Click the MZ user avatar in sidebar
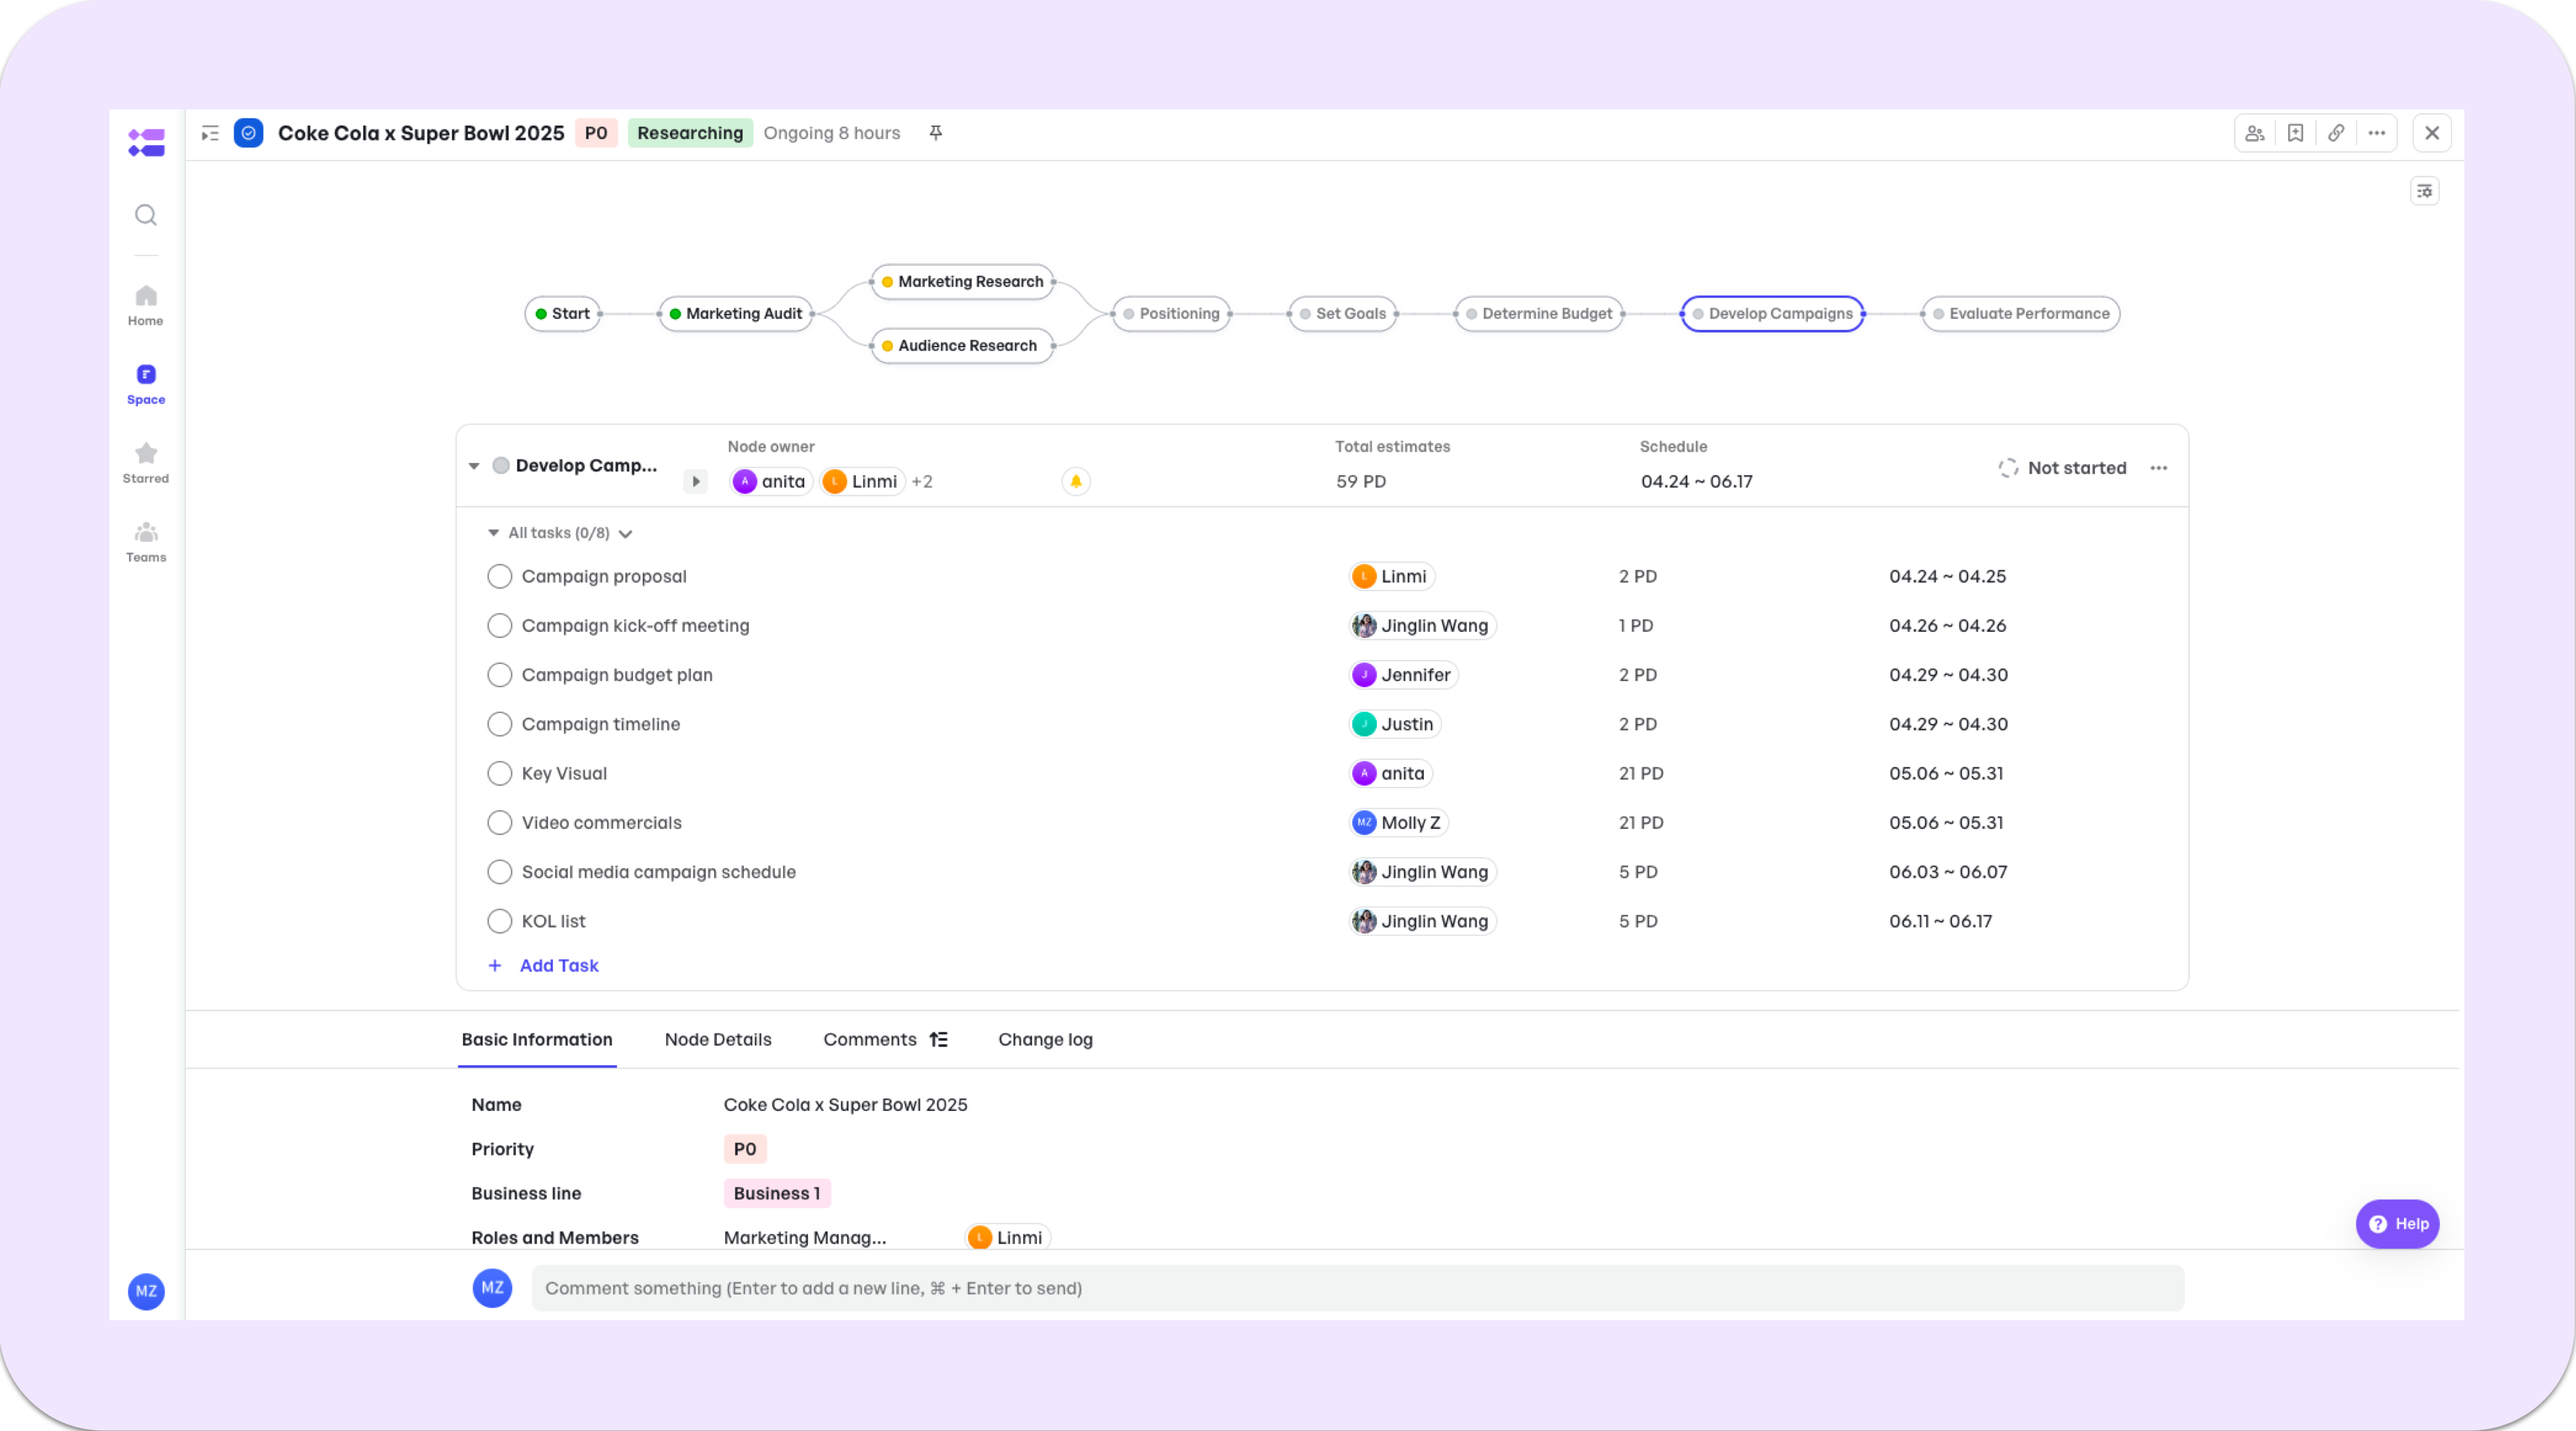The height and width of the screenshot is (1431, 2576). 146,1291
